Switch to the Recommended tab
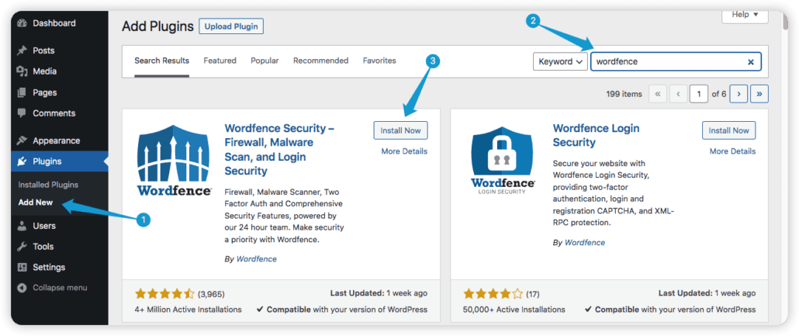799x336 pixels. [x=320, y=61]
